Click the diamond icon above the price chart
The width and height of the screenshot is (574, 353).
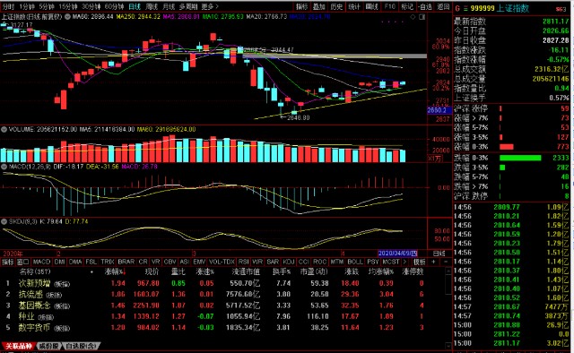point(413,17)
